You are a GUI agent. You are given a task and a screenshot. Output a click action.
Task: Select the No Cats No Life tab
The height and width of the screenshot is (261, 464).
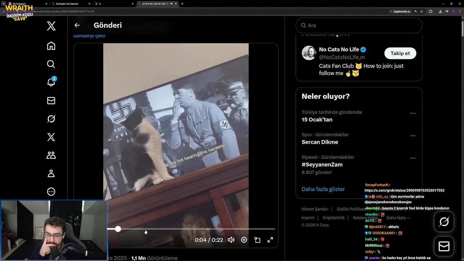(157, 4)
